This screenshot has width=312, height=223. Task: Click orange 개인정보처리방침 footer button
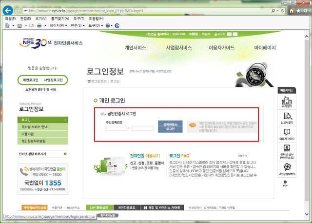[35, 208]
